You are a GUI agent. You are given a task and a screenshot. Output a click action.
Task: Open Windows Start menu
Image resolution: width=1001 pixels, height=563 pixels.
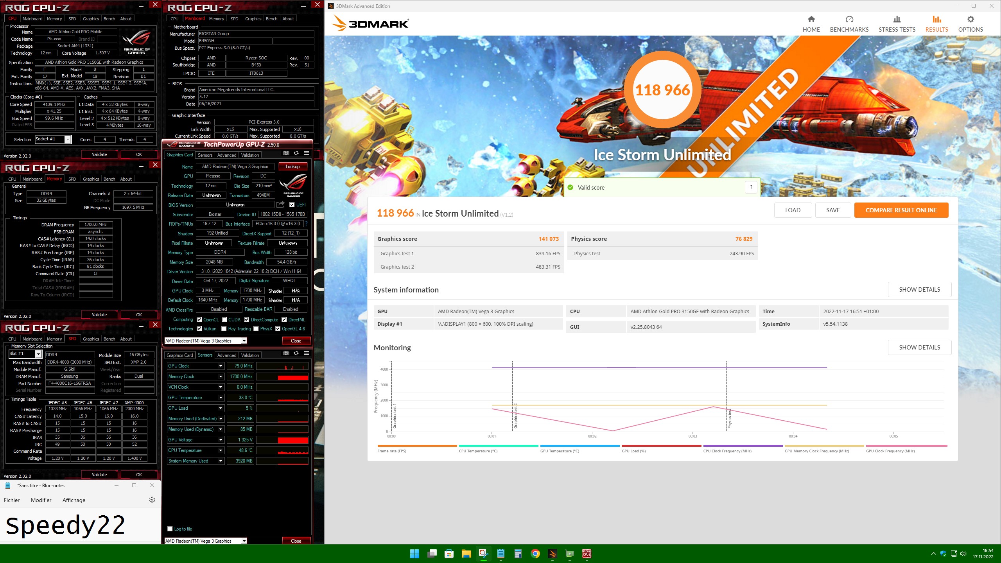coord(414,554)
